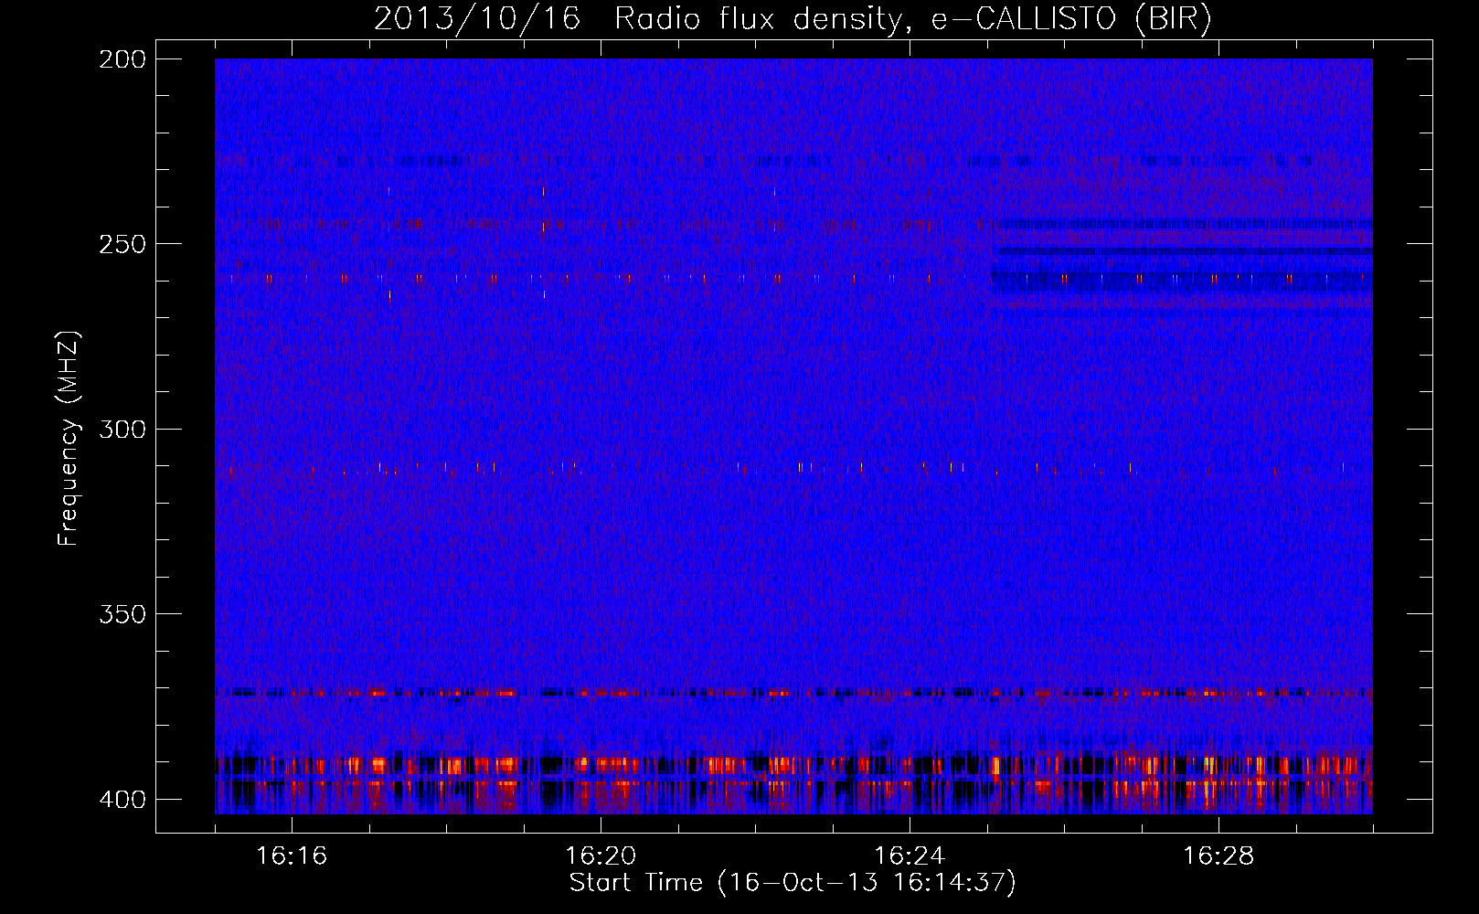Click the 250 frequency tick label
Image resolution: width=1479 pixels, height=914 pixels.
click(x=122, y=244)
